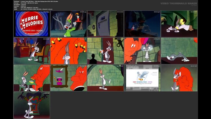Image resolution: width=211 pixels, height=119 pixels.
Task: Open the Merrie Melodies title card thumbnail
Action: (32, 24)
